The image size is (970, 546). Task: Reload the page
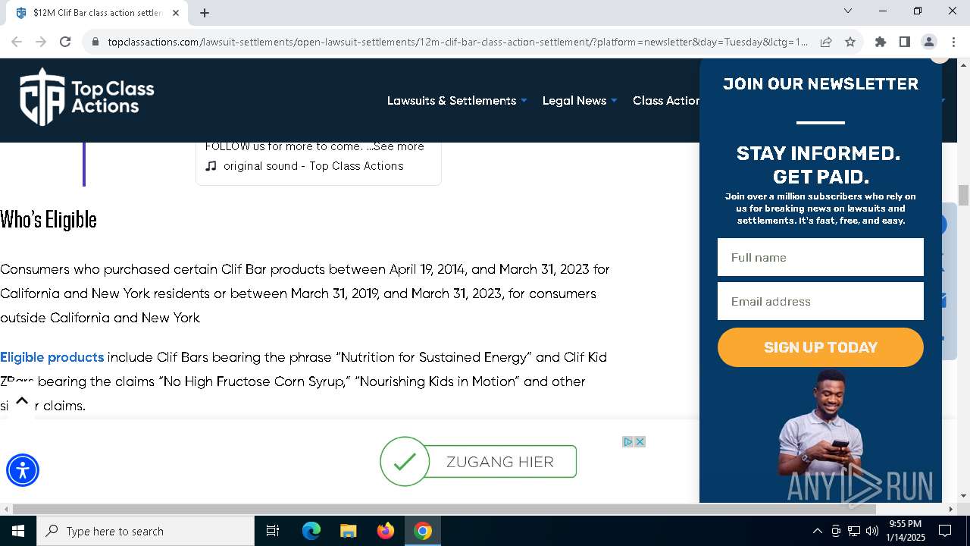pyautogui.click(x=65, y=42)
